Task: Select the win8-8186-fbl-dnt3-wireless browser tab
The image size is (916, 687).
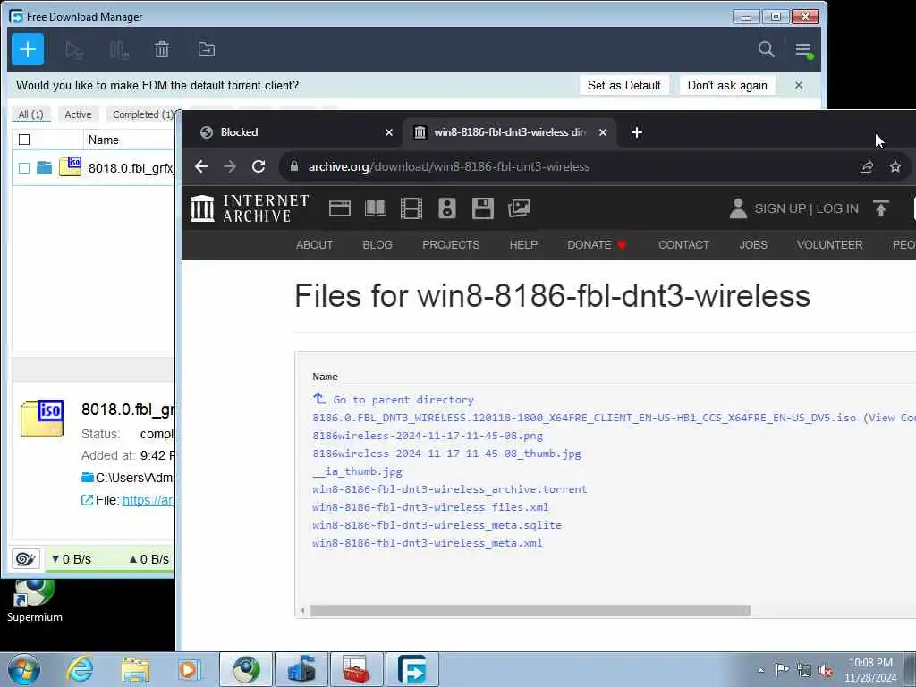Action: pos(508,132)
